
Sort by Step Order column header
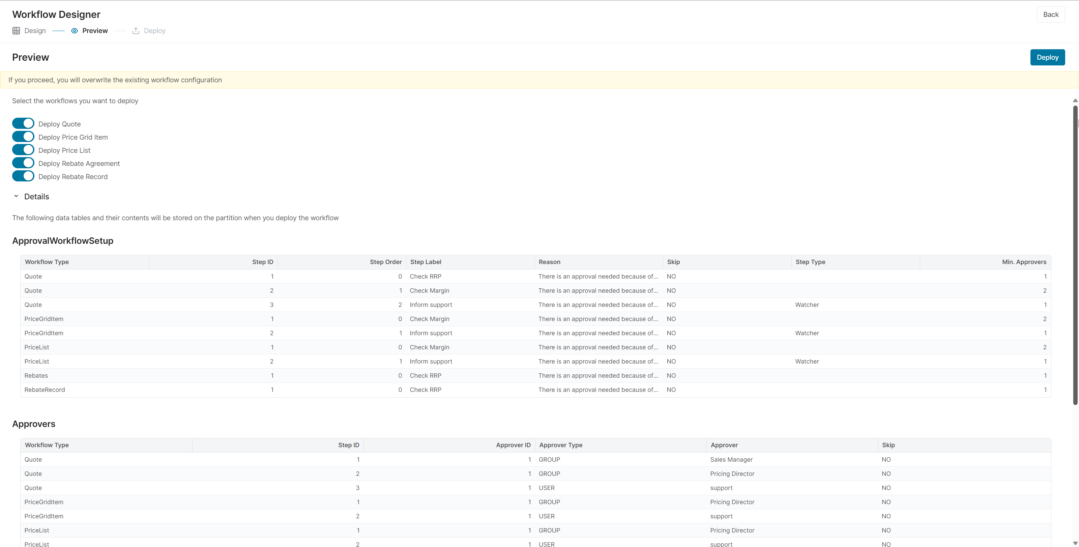[385, 262]
